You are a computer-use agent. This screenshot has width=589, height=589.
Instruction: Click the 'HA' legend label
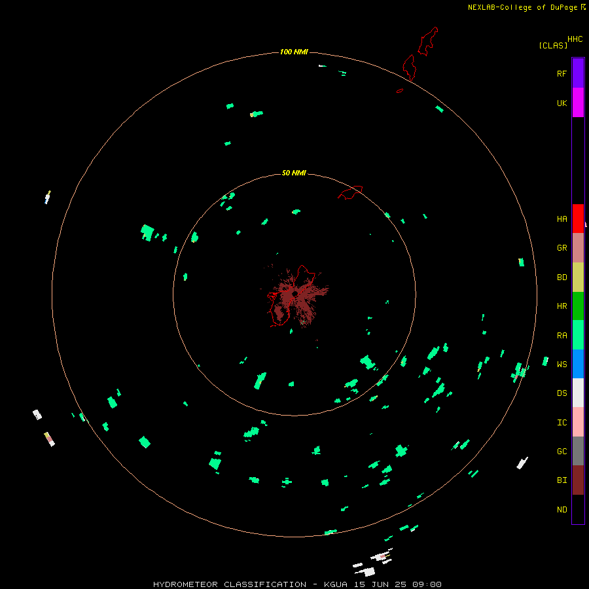point(562,219)
